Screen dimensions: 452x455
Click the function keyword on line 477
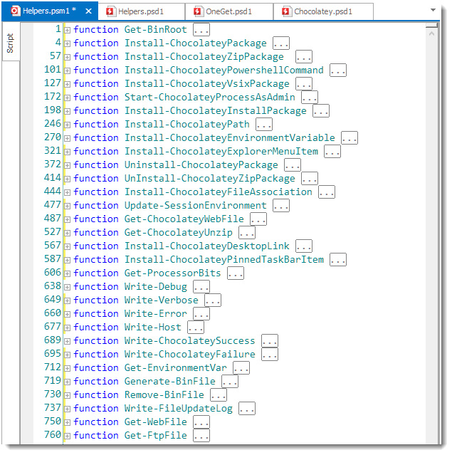pos(96,206)
